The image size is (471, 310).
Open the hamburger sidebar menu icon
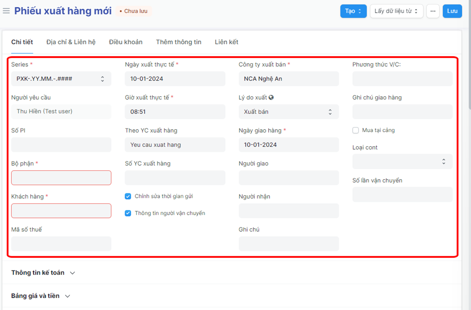pyautogui.click(x=6, y=11)
